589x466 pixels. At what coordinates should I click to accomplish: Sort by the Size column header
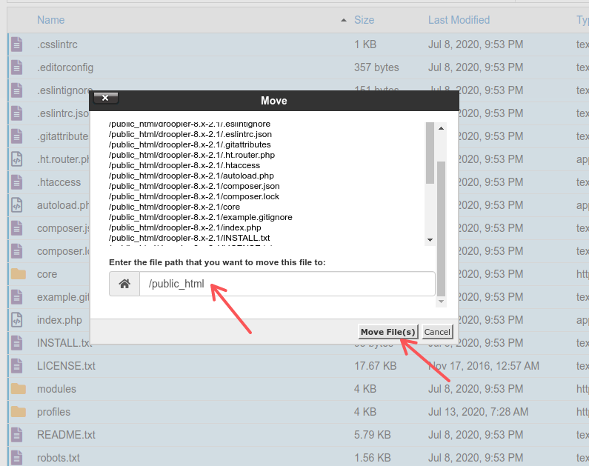point(364,20)
